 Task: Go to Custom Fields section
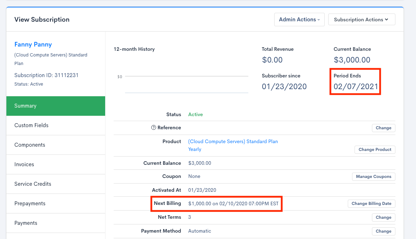point(56,125)
